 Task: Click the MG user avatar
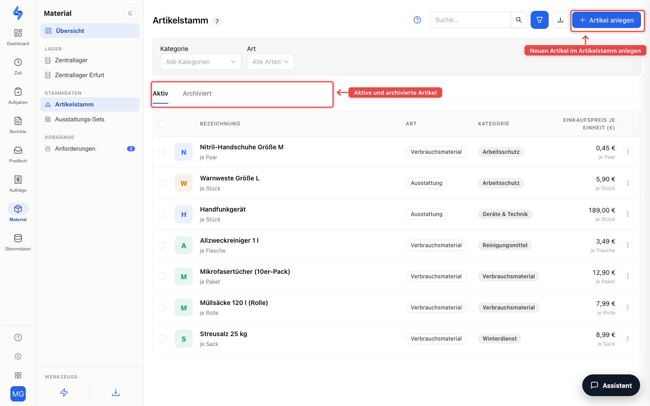pyautogui.click(x=18, y=394)
